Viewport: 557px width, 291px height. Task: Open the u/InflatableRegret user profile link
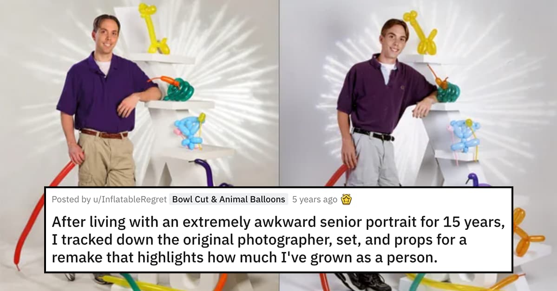(x=130, y=199)
